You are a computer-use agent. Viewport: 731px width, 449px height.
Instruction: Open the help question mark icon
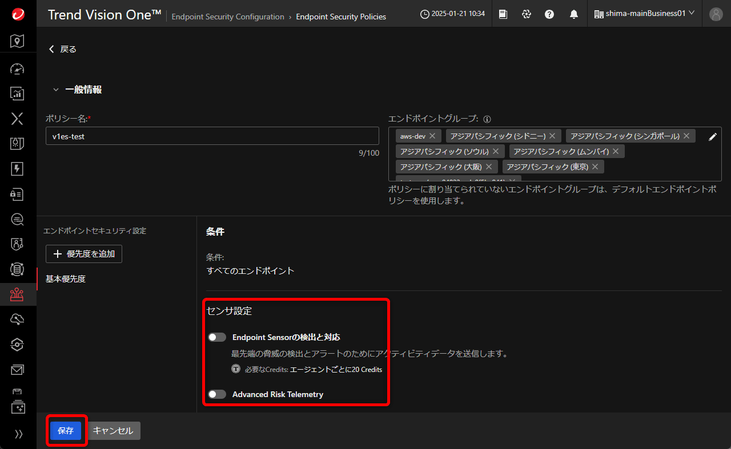549,14
